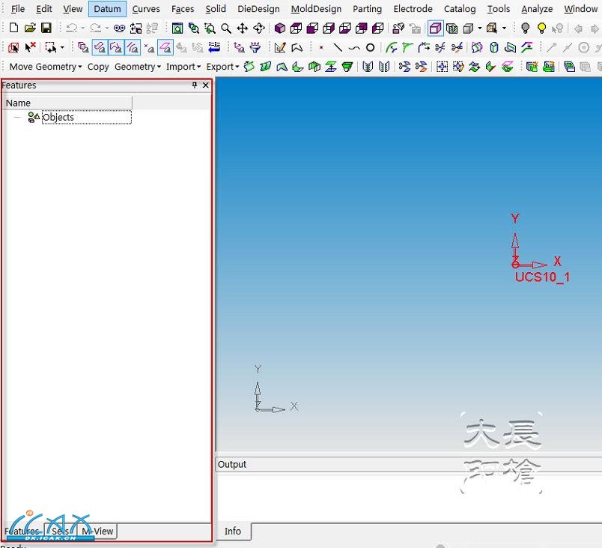602x548 pixels.
Task: Expand the Export dropdown menu
Action: coord(222,67)
